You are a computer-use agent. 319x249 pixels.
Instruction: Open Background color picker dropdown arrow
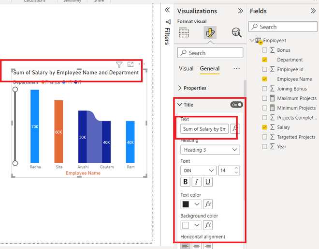point(197,225)
